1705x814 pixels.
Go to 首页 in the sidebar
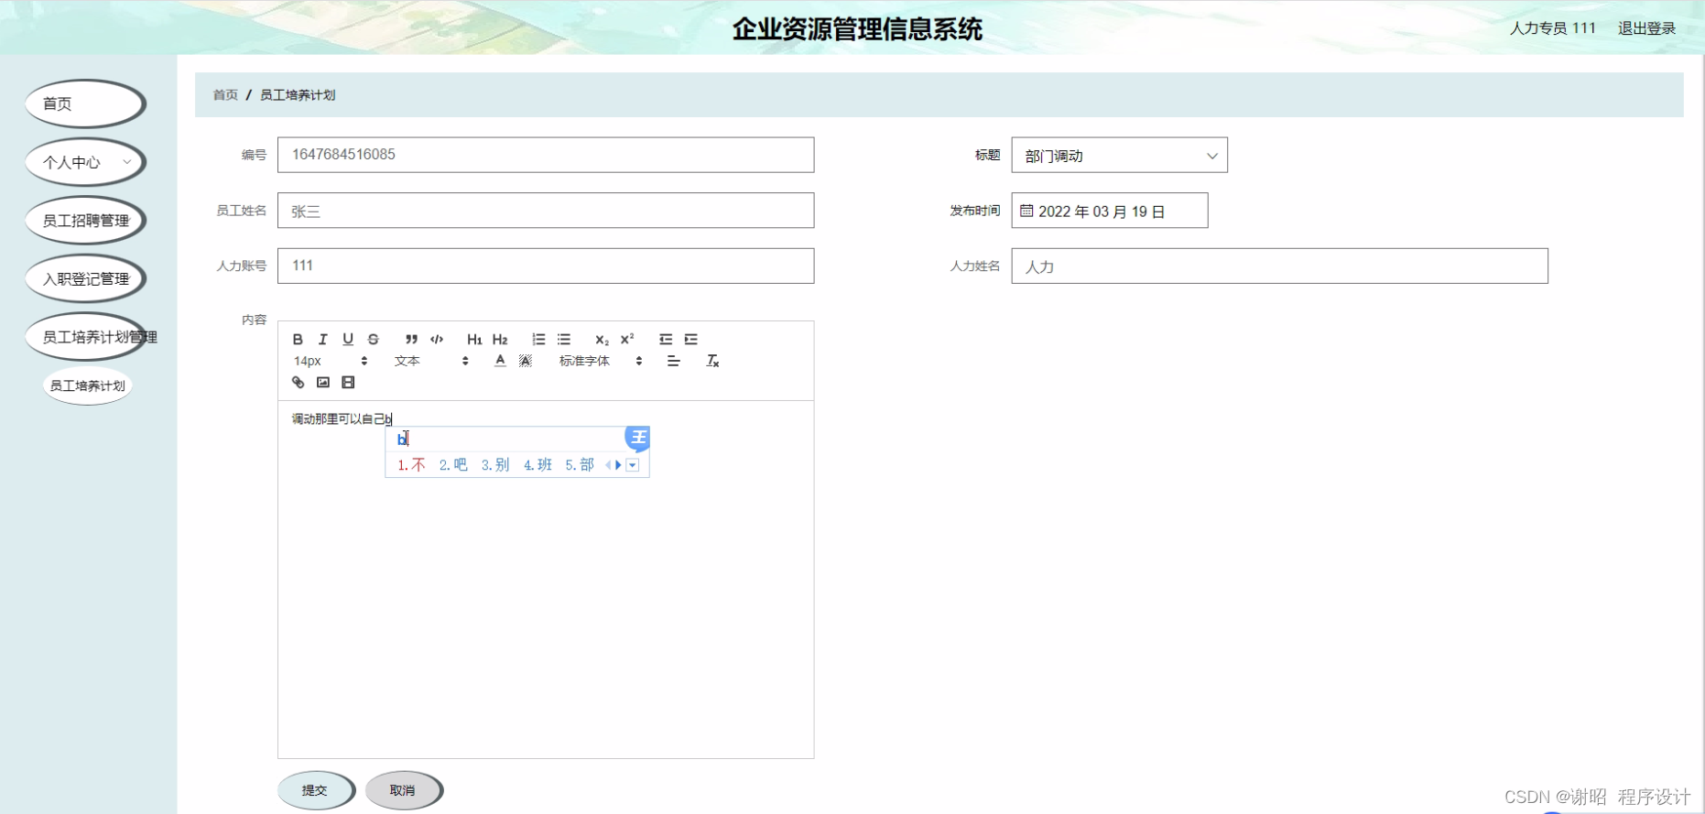click(x=85, y=103)
